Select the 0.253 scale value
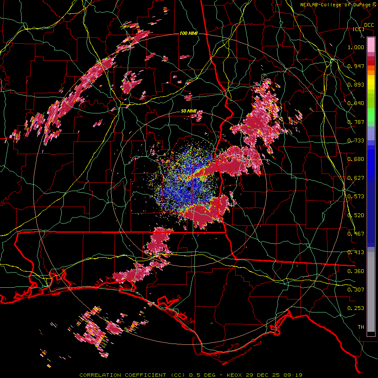The image size is (378, 378). (x=356, y=308)
